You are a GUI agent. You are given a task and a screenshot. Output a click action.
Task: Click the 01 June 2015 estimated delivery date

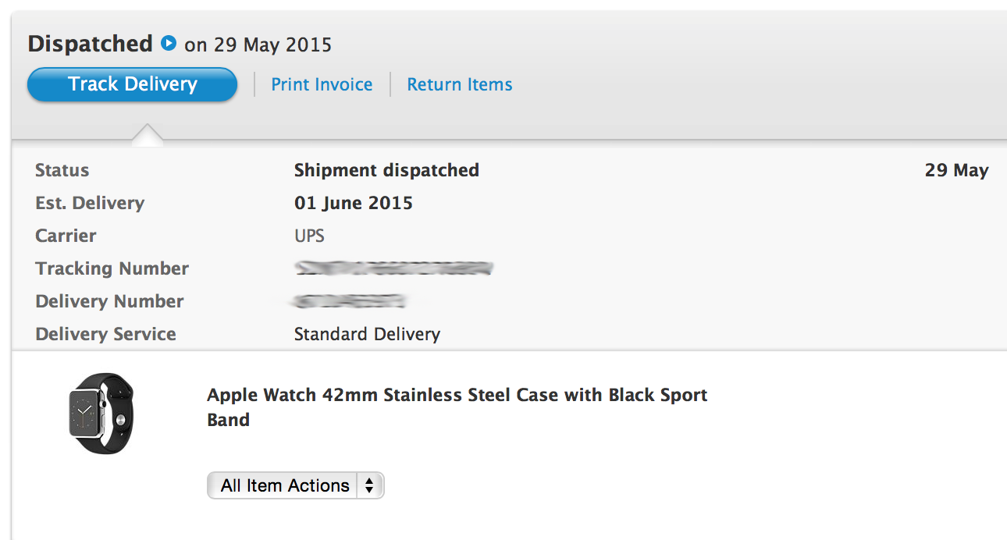tap(353, 203)
